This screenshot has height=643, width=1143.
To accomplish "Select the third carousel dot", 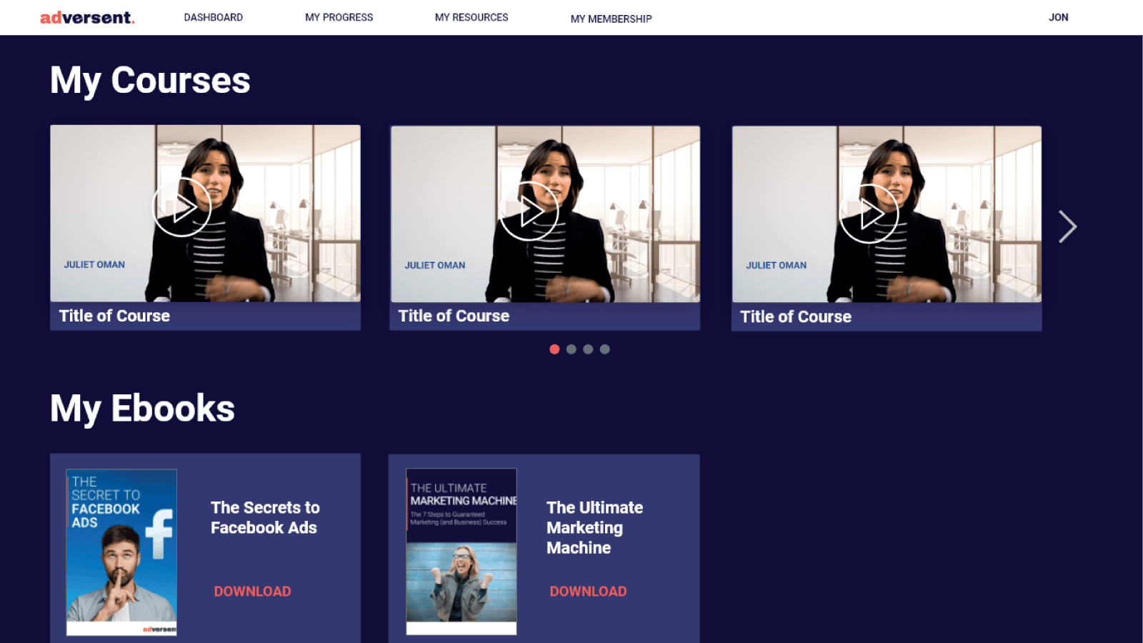I will (x=589, y=349).
